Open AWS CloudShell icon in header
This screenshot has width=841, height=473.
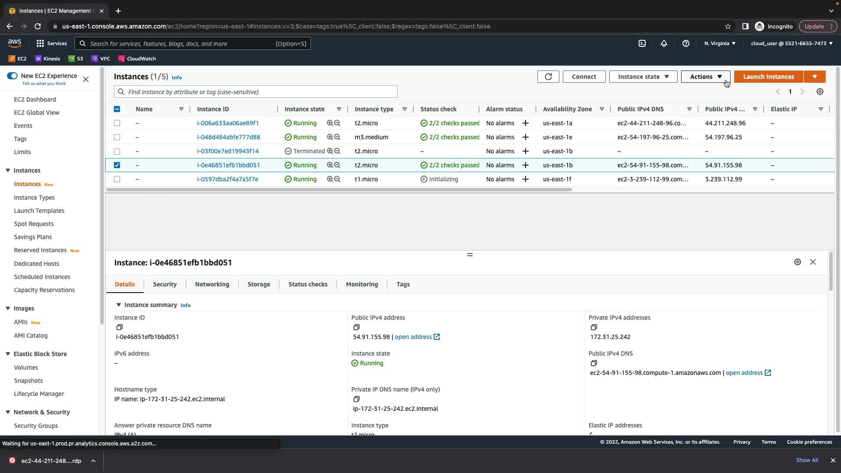[x=642, y=43]
